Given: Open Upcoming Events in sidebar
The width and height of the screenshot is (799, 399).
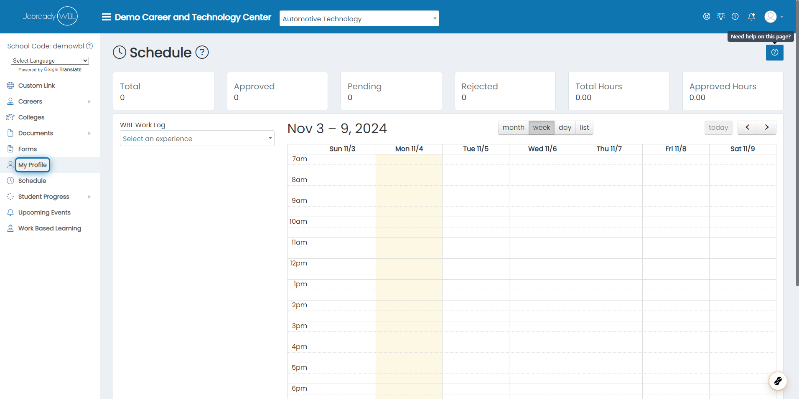Looking at the screenshot, I should pos(44,212).
